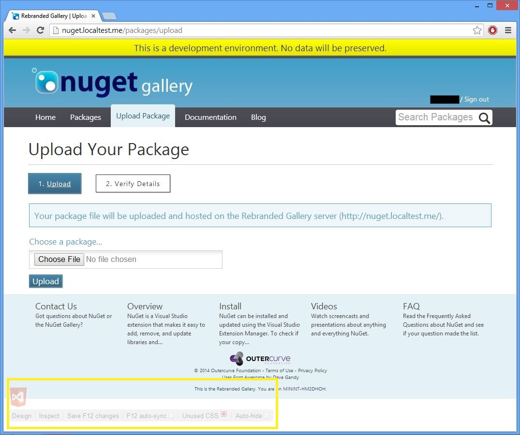
Task: Click the Outercurve Foundation logo
Action: [260, 359]
